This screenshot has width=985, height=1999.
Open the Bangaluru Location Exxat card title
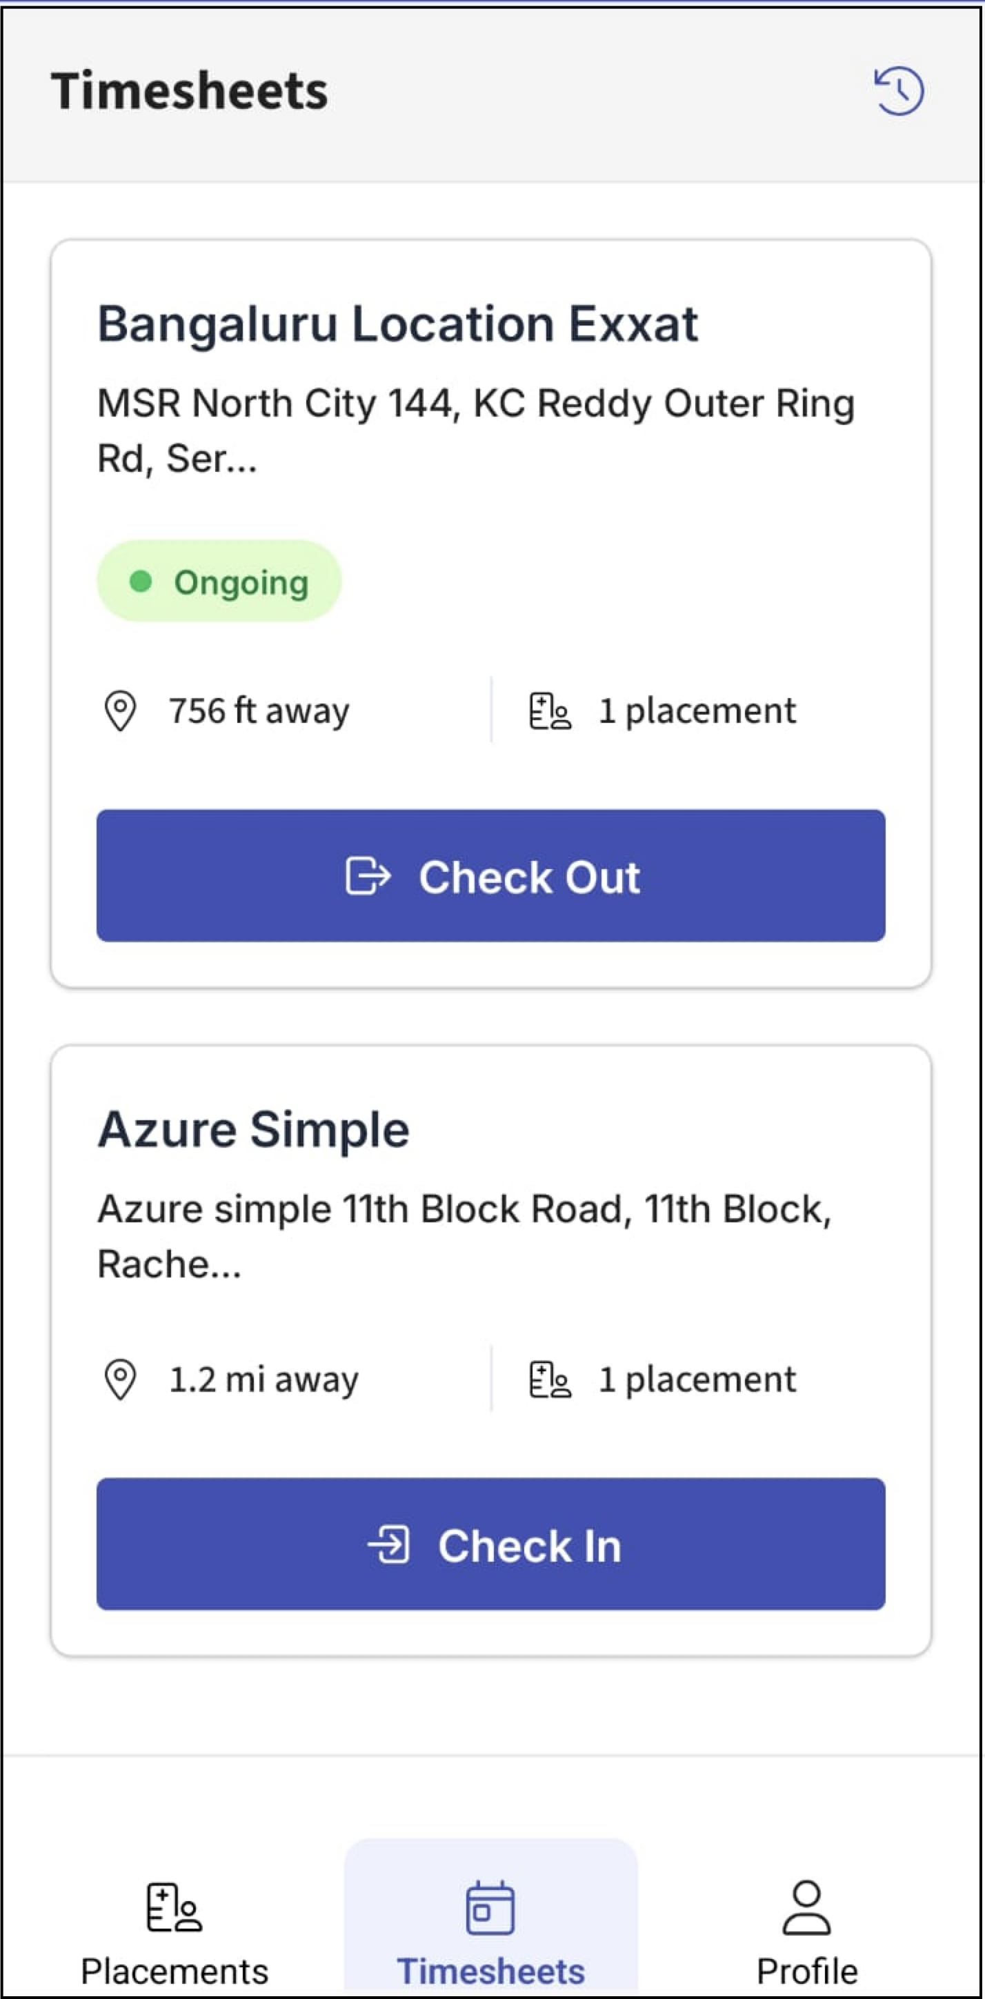tap(397, 324)
